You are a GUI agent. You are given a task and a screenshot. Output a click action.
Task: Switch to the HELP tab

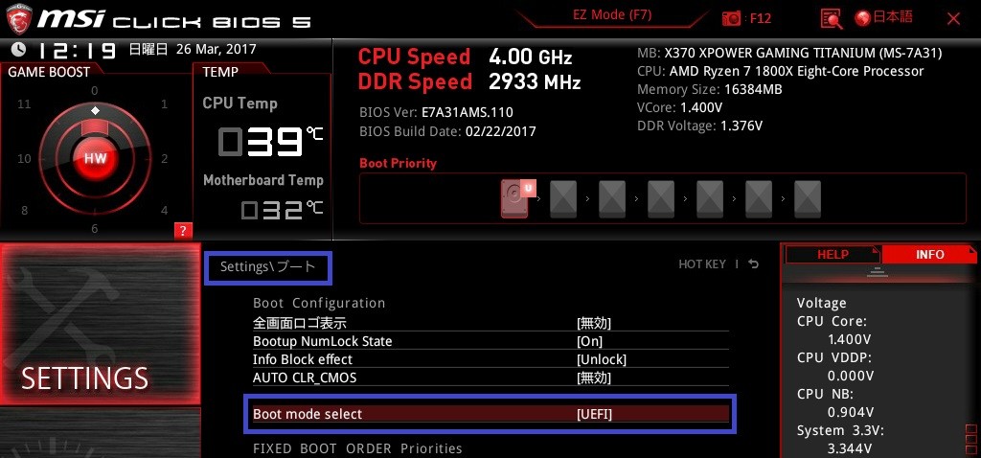point(833,255)
